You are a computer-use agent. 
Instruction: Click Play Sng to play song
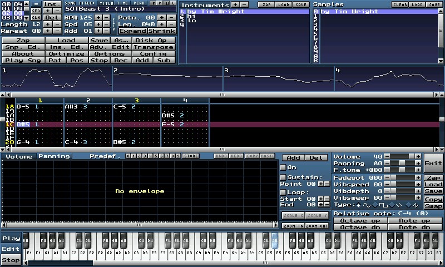coord(23,61)
